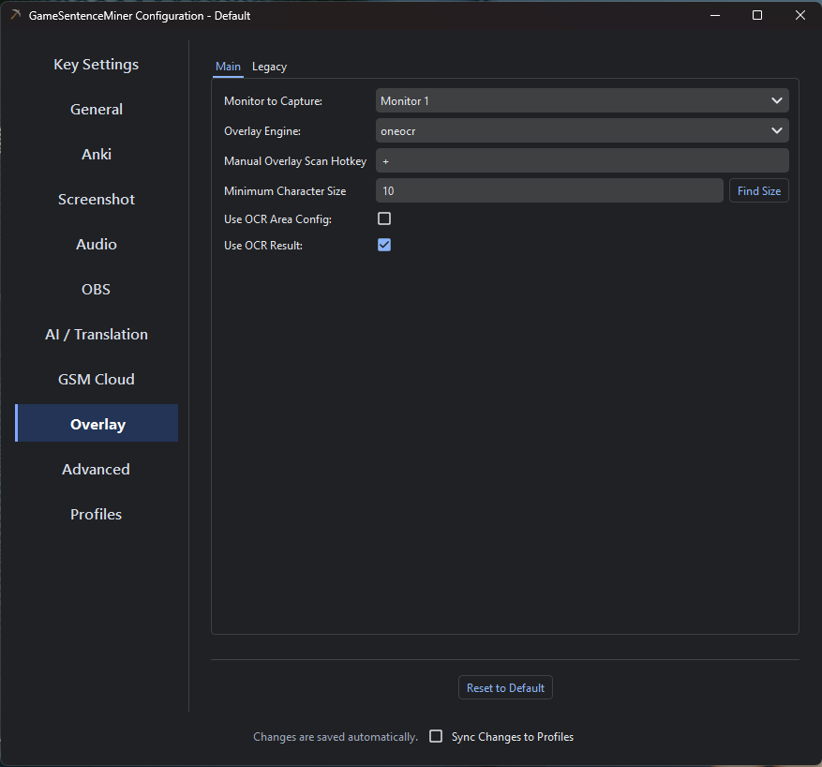Open AI / Translation settings
The width and height of the screenshot is (822, 767).
point(97,335)
